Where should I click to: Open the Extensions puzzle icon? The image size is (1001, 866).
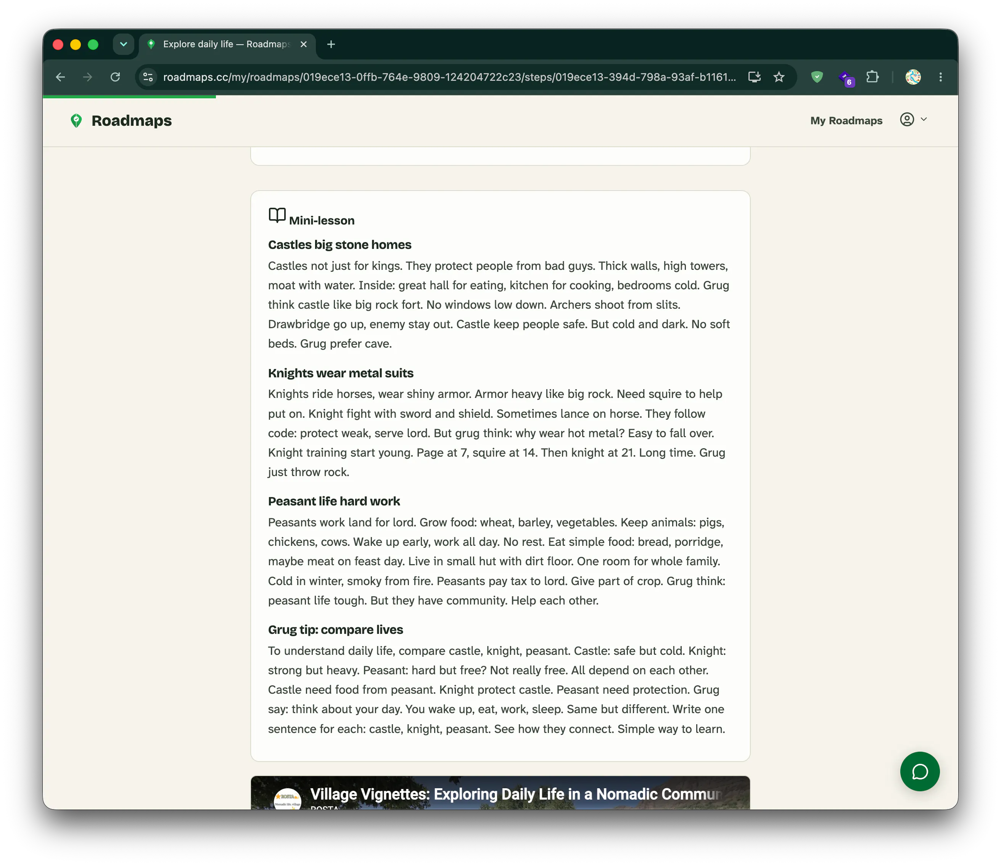(872, 77)
